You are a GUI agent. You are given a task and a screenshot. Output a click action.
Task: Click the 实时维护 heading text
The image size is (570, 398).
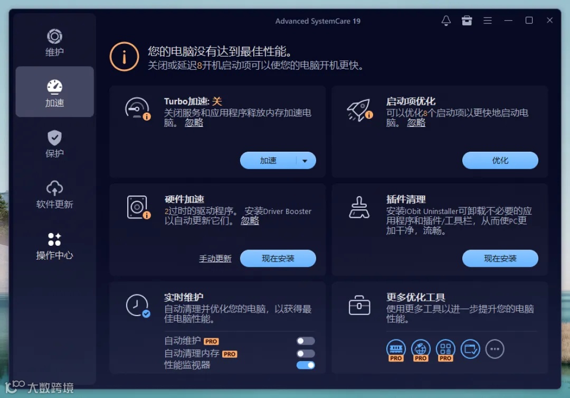pyautogui.click(x=184, y=298)
